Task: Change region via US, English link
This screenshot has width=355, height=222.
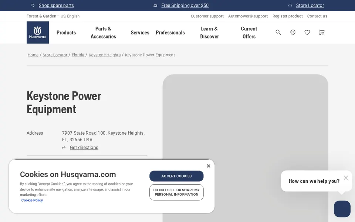Action: click(70, 16)
